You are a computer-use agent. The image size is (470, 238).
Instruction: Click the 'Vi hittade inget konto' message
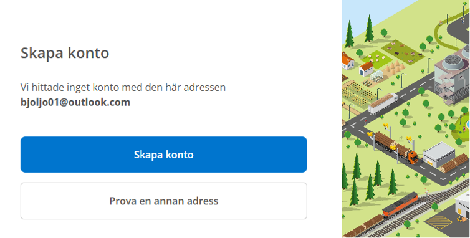[x=123, y=87]
